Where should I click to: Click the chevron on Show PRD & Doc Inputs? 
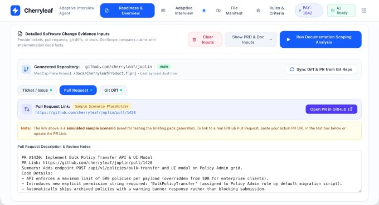tap(271, 39)
